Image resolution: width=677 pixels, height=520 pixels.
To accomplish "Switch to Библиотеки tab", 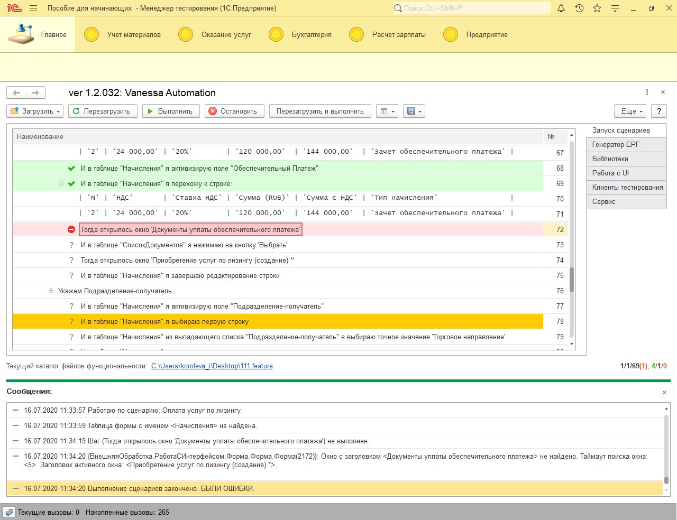I will [x=626, y=159].
